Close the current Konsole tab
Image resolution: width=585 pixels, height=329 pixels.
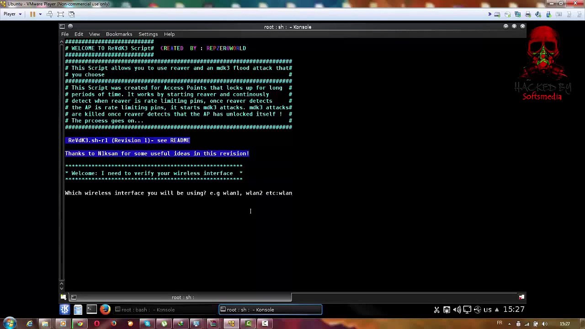(521, 297)
